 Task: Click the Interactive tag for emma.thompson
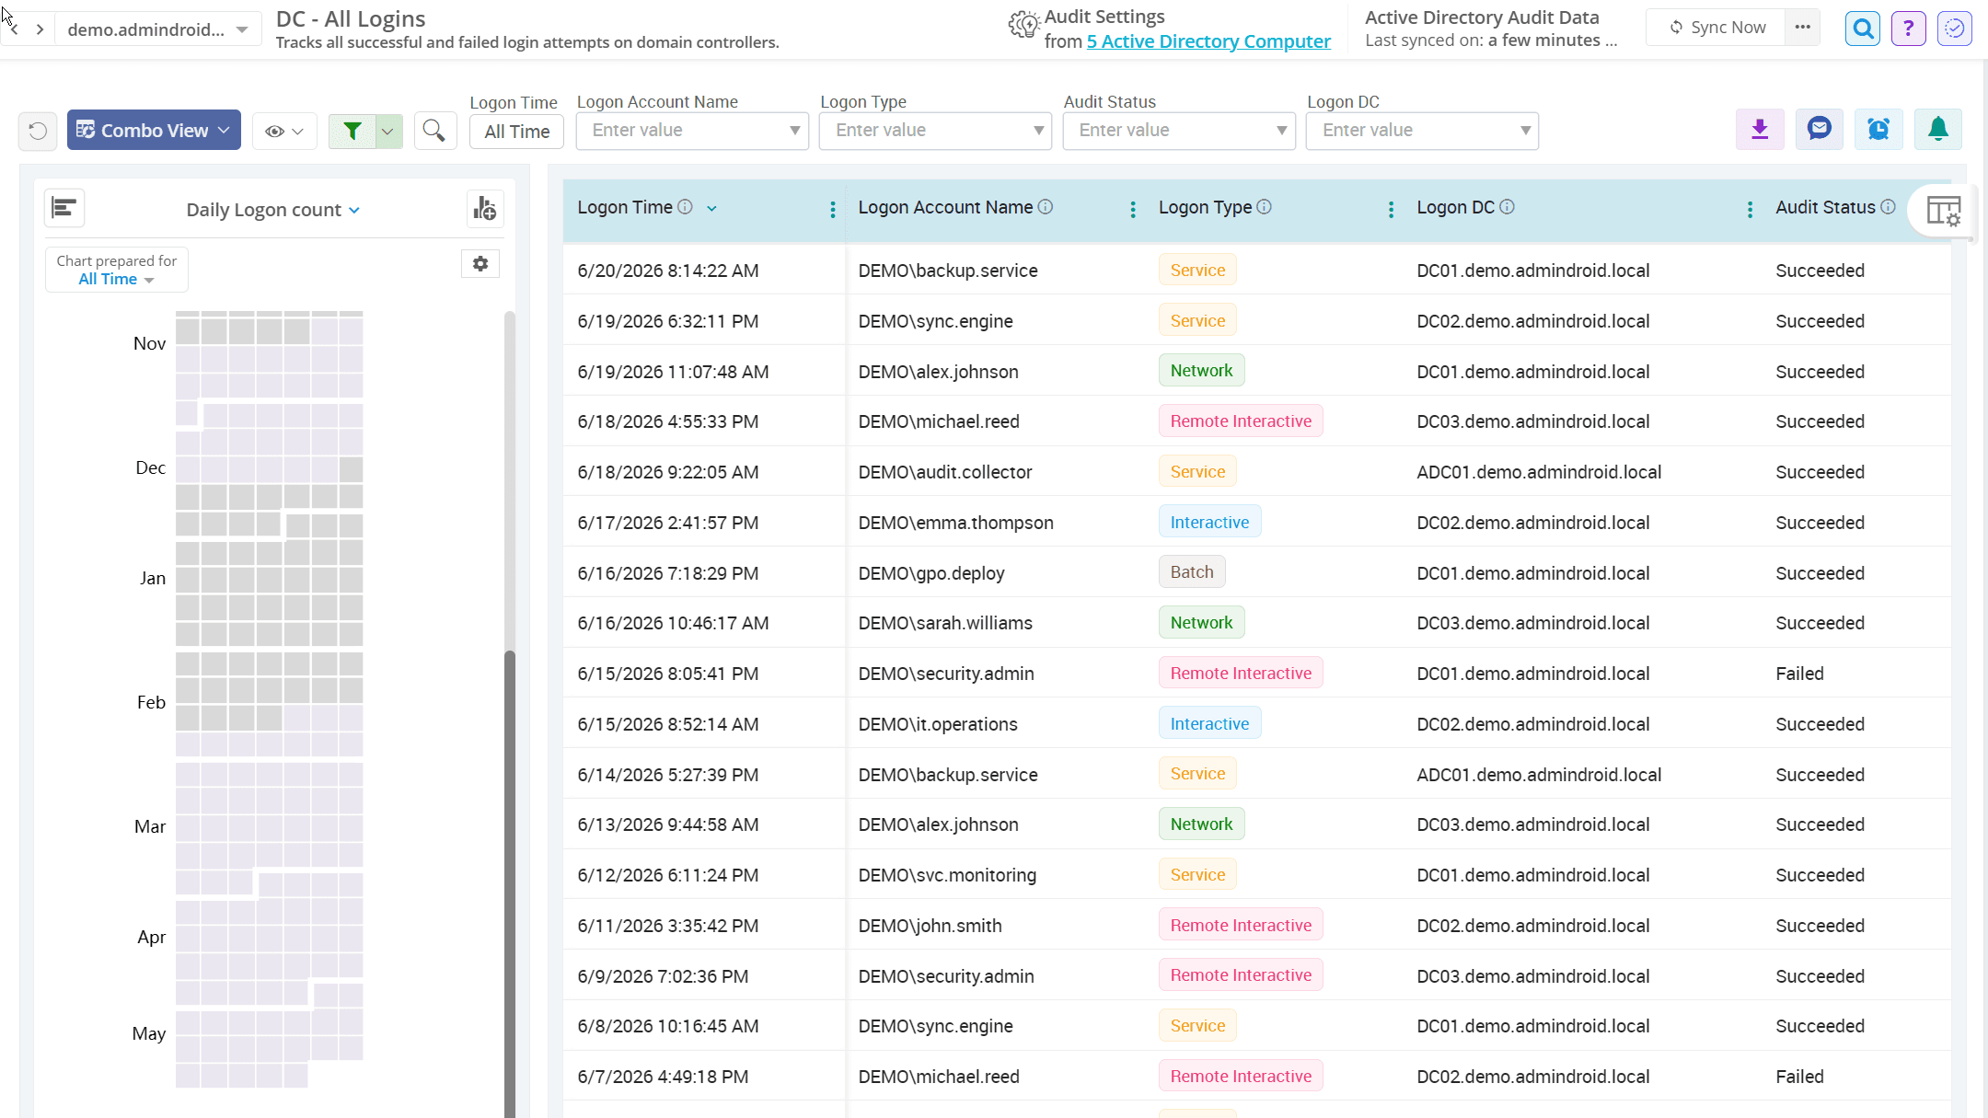[x=1209, y=522]
